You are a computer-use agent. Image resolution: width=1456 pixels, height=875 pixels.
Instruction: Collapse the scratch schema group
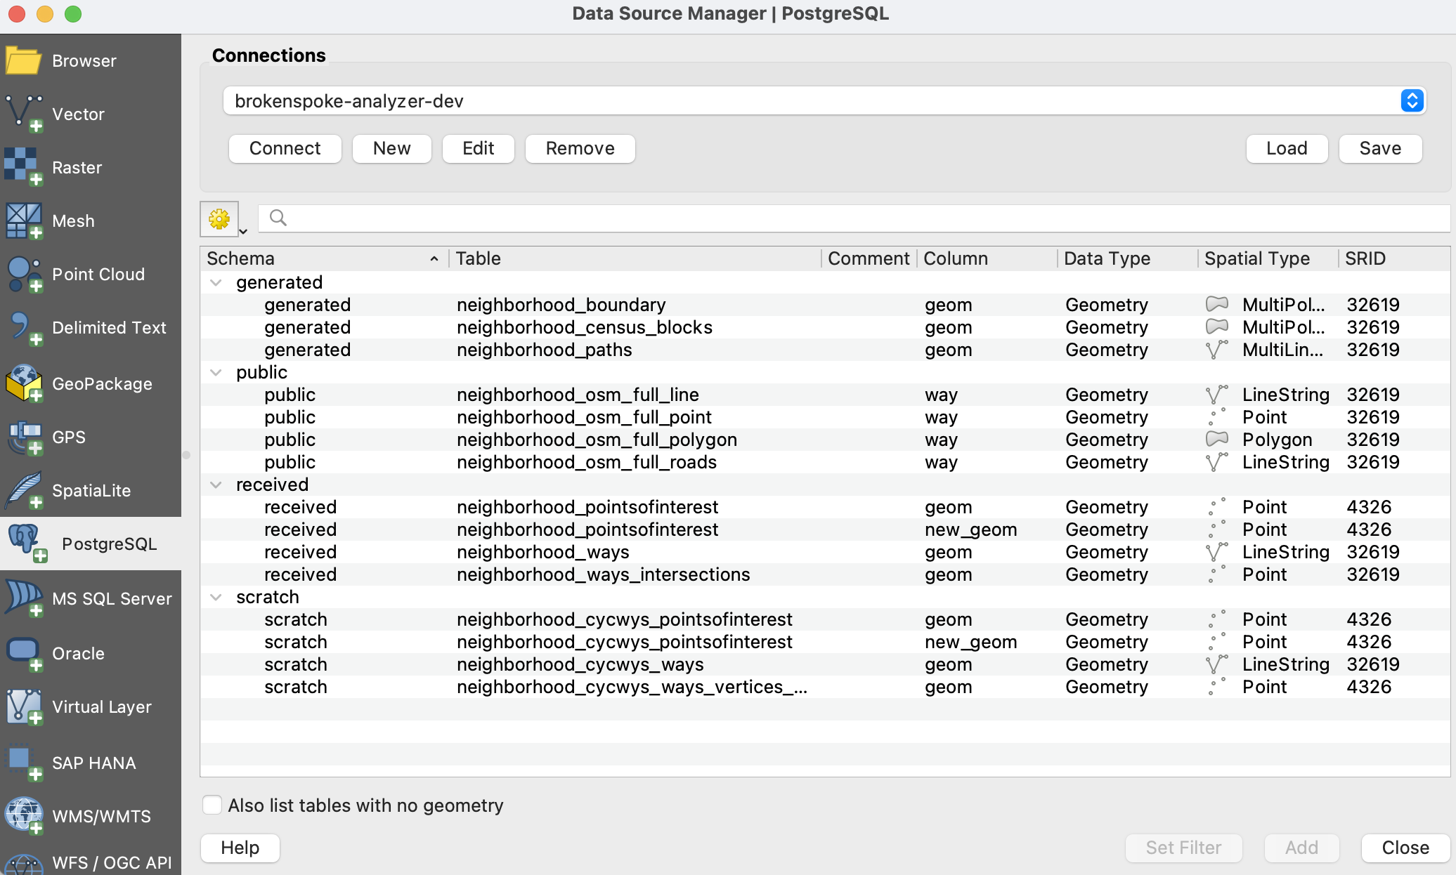pyautogui.click(x=216, y=597)
